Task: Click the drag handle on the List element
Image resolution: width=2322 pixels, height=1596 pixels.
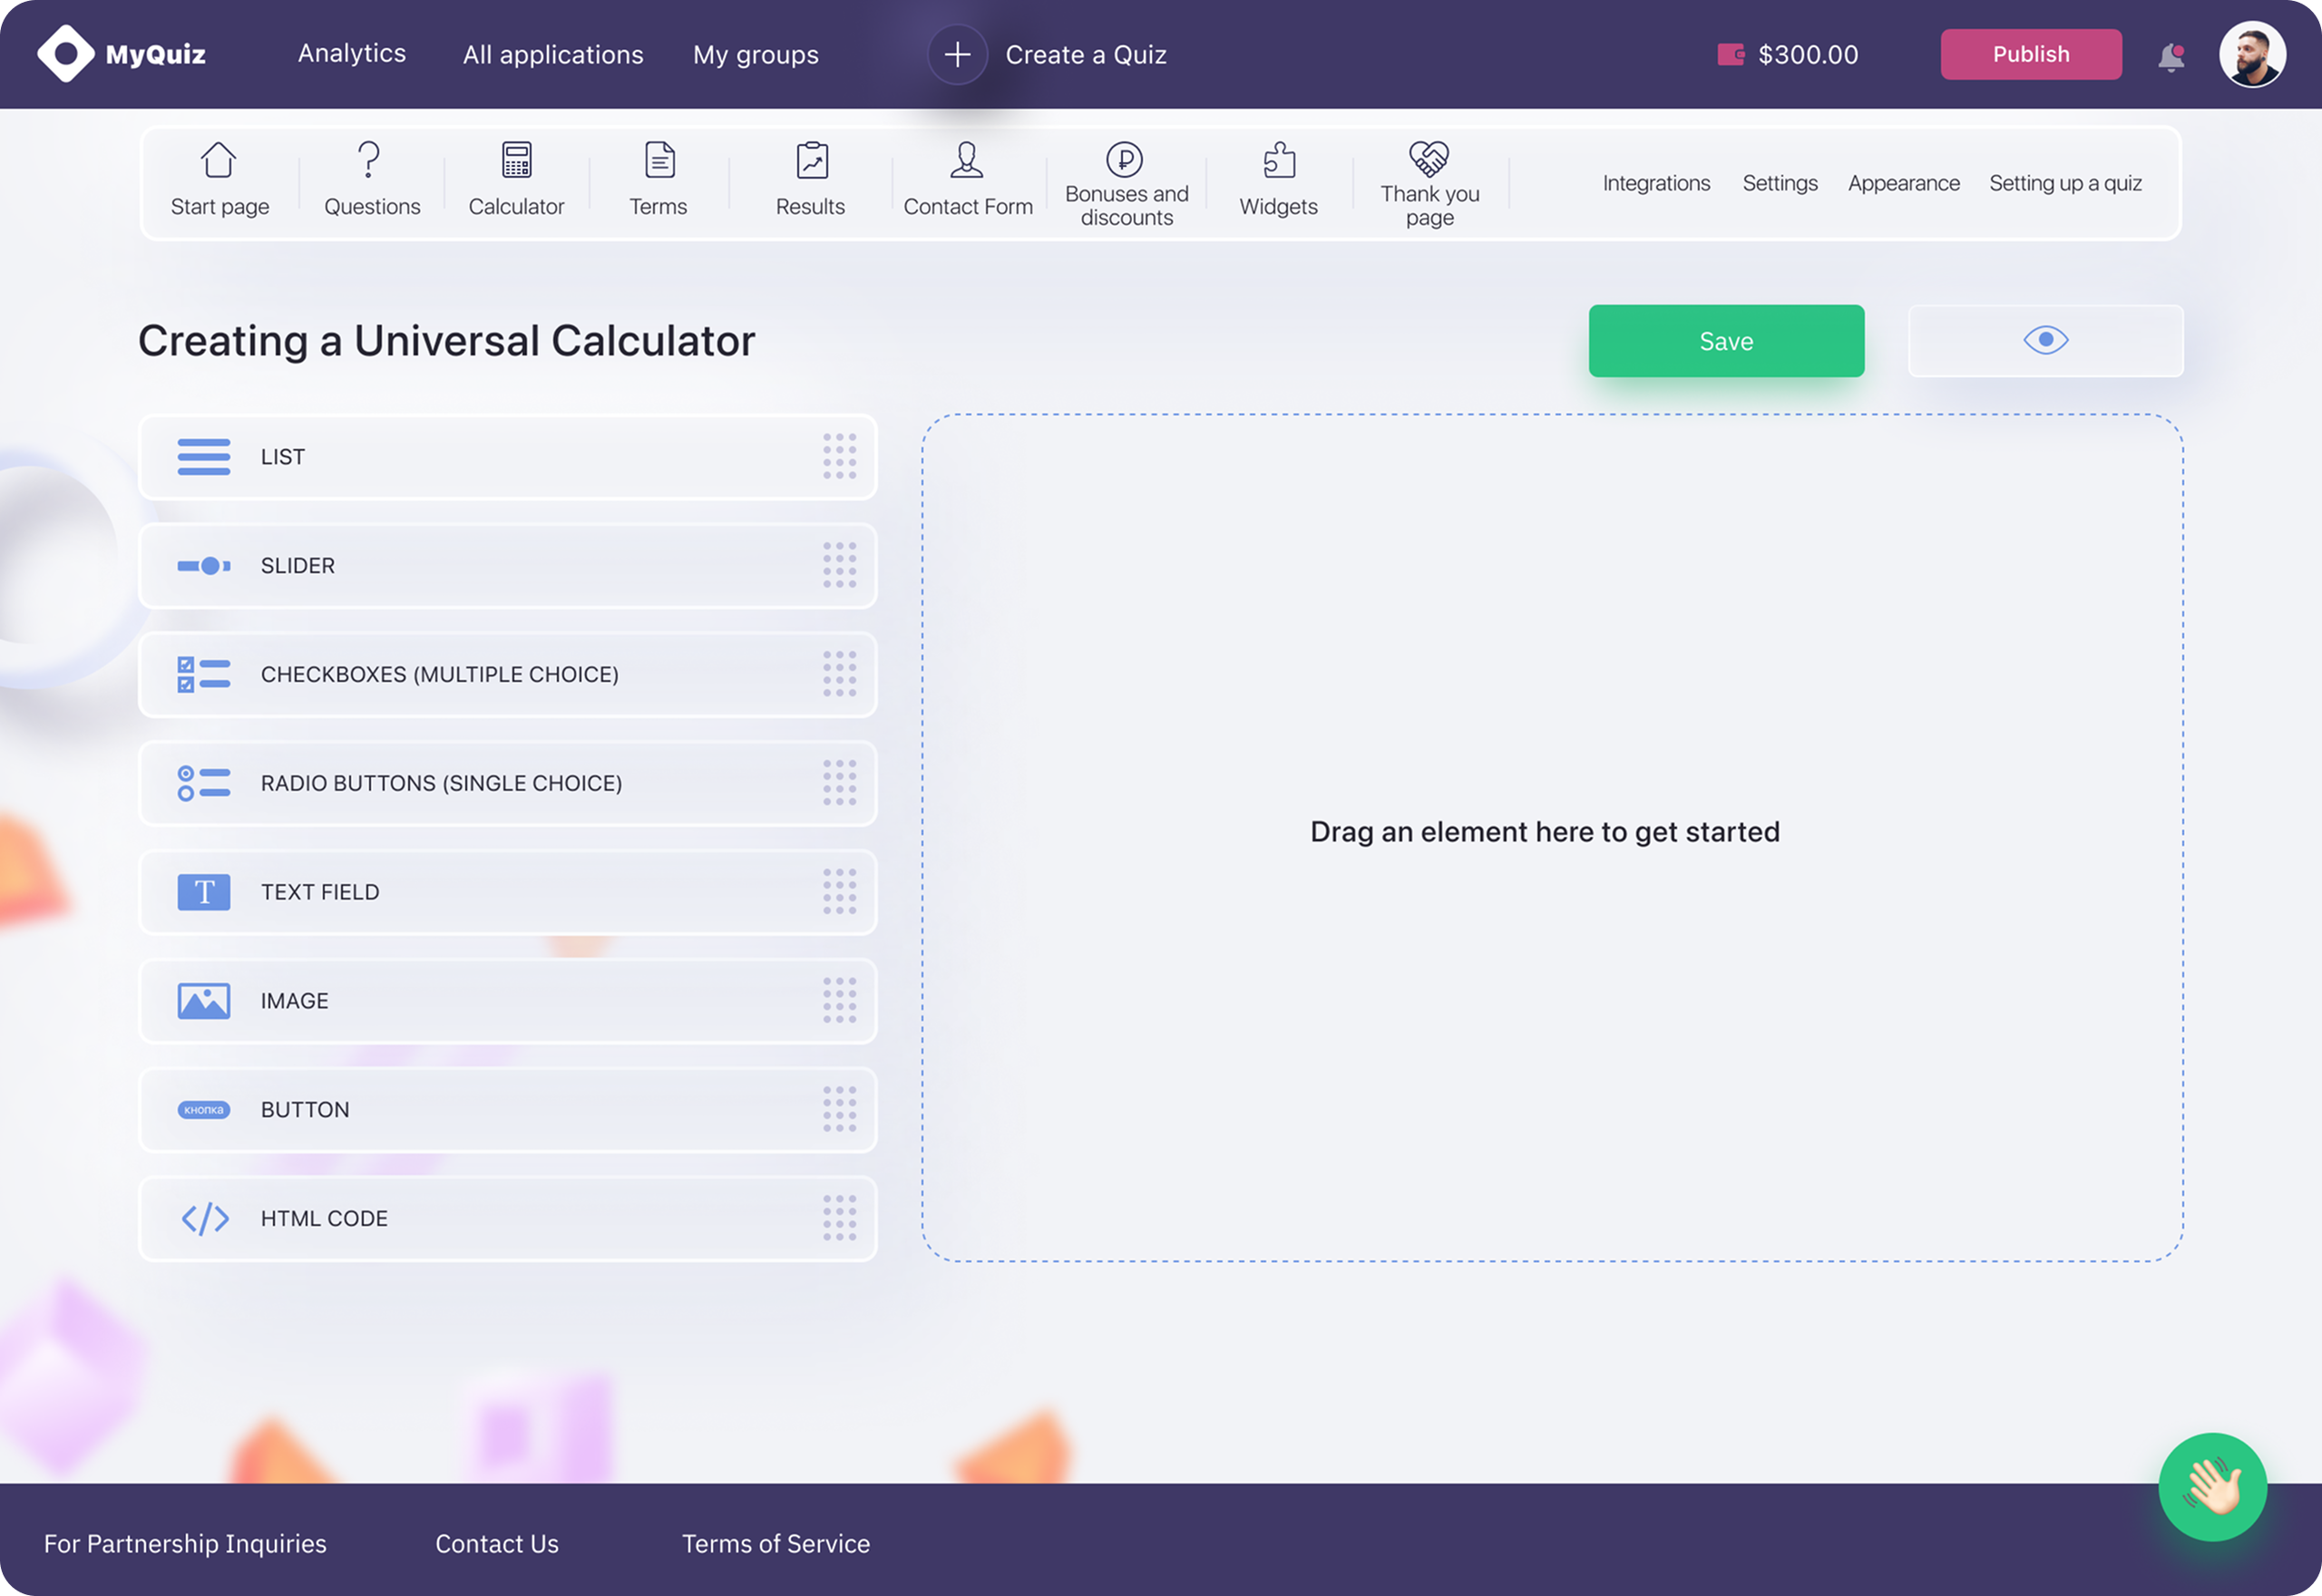Action: 839,457
